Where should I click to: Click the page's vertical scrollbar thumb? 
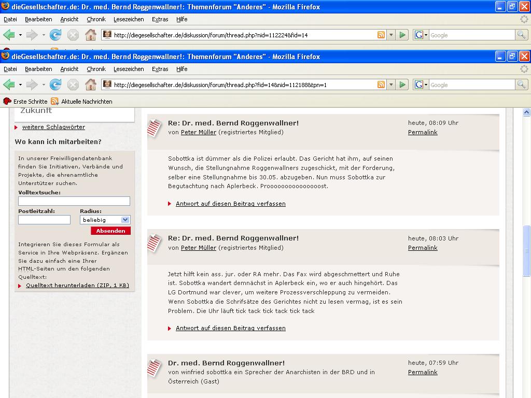click(x=526, y=250)
